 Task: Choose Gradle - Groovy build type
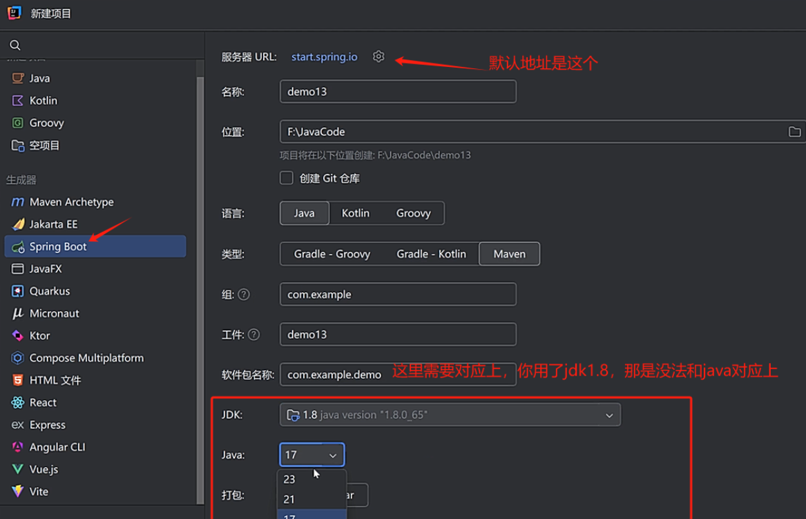coord(332,254)
